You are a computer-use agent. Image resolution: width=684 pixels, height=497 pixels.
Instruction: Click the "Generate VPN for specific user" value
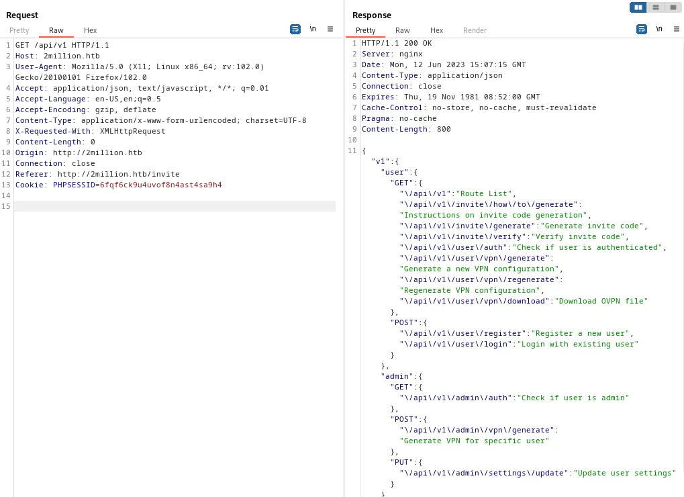[x=474, y=441]
